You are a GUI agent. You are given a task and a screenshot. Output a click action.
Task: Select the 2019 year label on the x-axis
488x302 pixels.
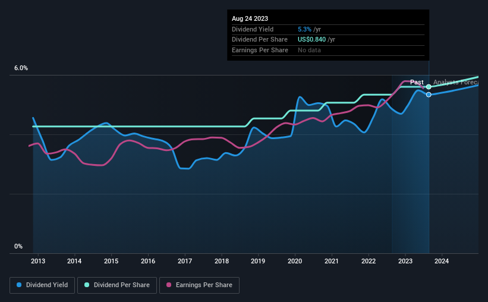258,261
